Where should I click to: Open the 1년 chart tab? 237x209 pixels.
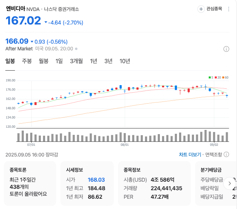click(93, 61)
